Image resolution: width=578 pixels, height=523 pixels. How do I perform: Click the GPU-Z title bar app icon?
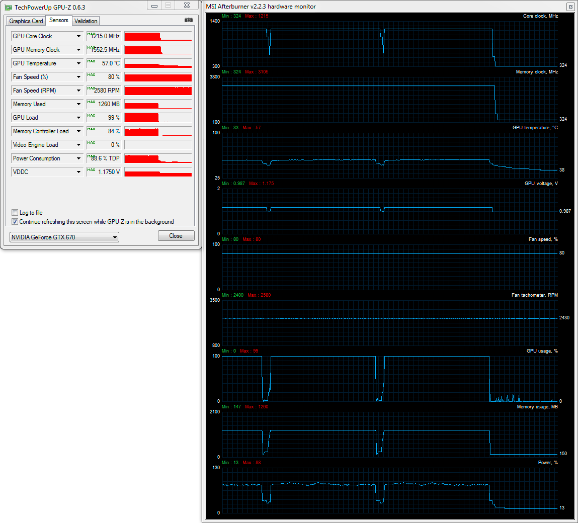tap(8, 8)
